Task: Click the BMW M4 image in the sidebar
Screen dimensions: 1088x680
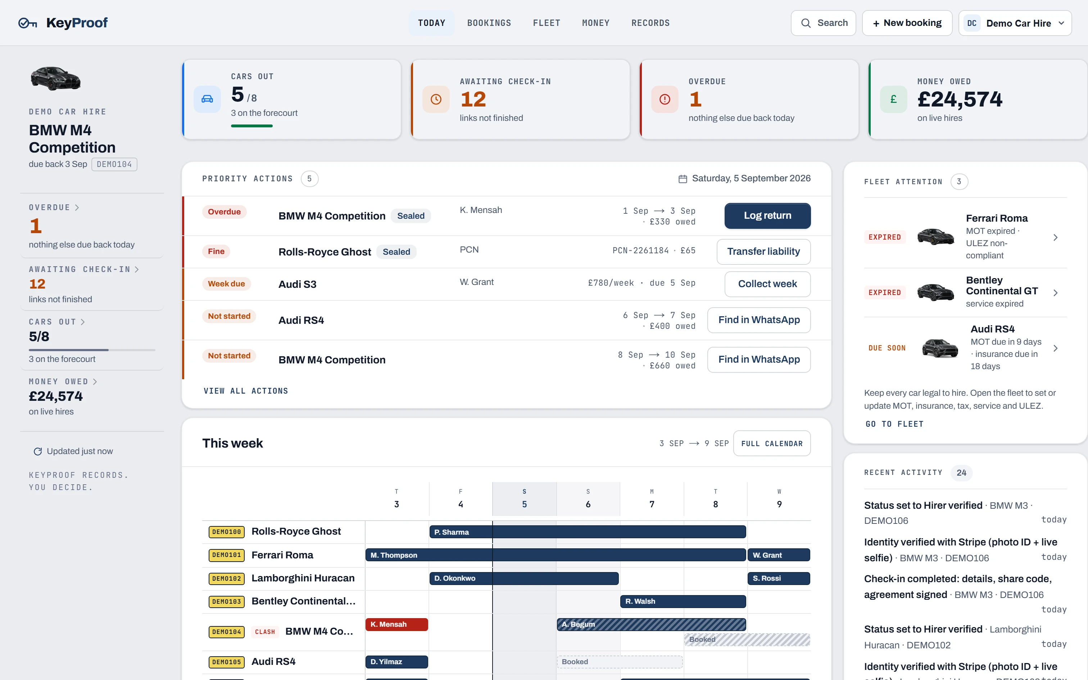Action: (x=56, y=78)
